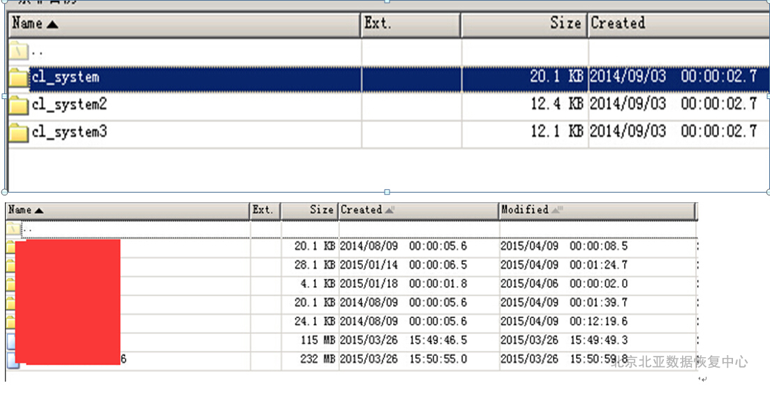770x397 pixels.
Task: Click modified date 2015/04/09 00:00:08.5
Action: 564,246
